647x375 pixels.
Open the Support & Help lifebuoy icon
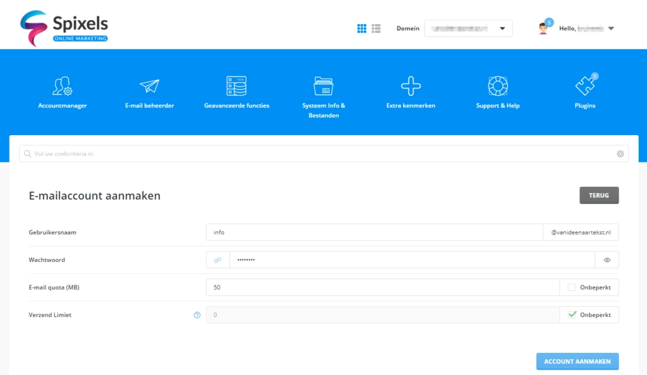point(498,86)
